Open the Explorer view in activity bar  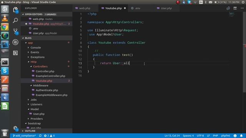point(15,10)
